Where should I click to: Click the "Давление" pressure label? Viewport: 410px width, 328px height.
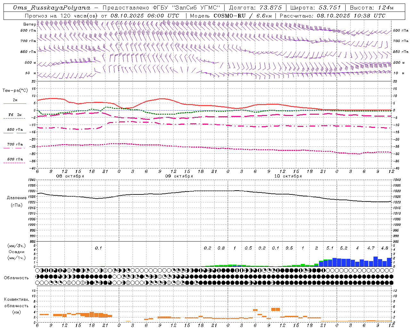(x=17, y=198)
